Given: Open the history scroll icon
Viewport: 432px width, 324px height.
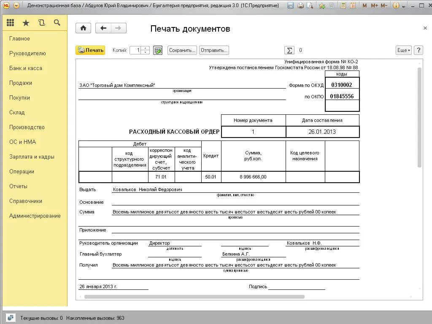Looking at the screenshot, I should point(41,23).
